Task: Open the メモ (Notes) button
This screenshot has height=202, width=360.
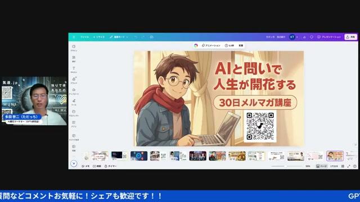Action: 85,166
